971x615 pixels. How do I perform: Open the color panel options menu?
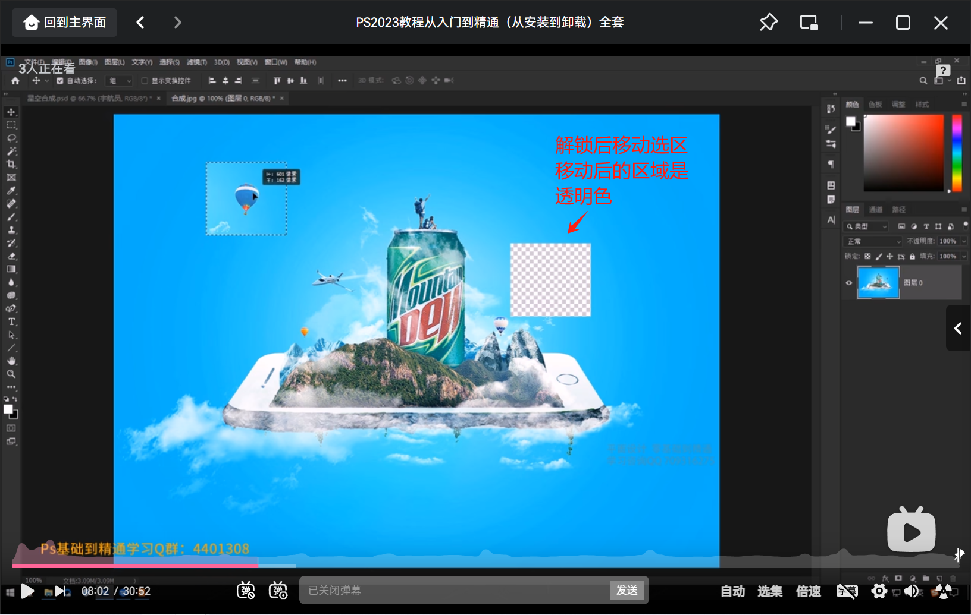click(x=964, y=104)
